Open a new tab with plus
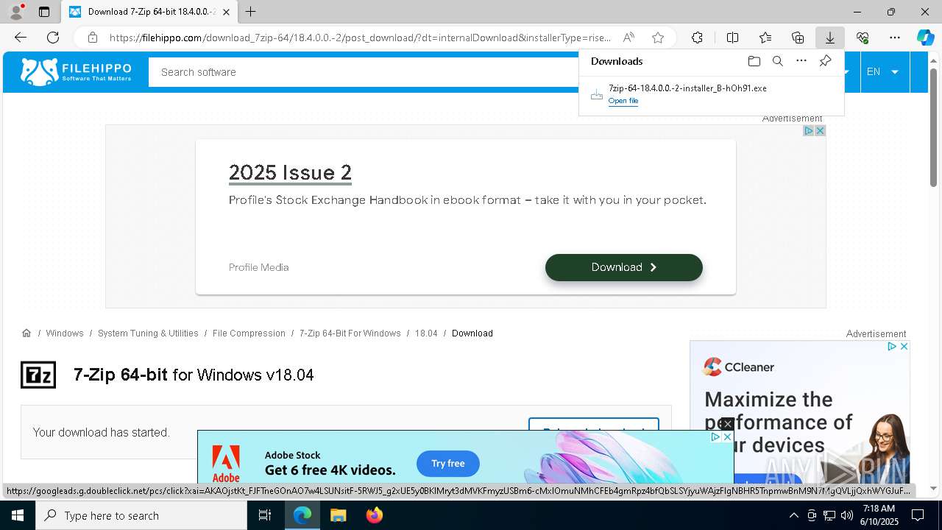Image resolution: width=942 pixels, height=530 pixels. tap(251, 12)
